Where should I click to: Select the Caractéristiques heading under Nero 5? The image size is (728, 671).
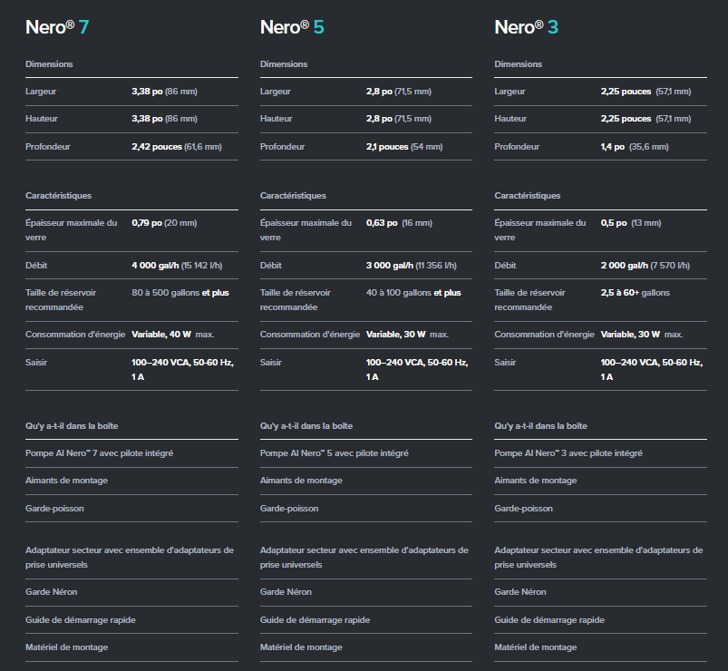point(293,196)
